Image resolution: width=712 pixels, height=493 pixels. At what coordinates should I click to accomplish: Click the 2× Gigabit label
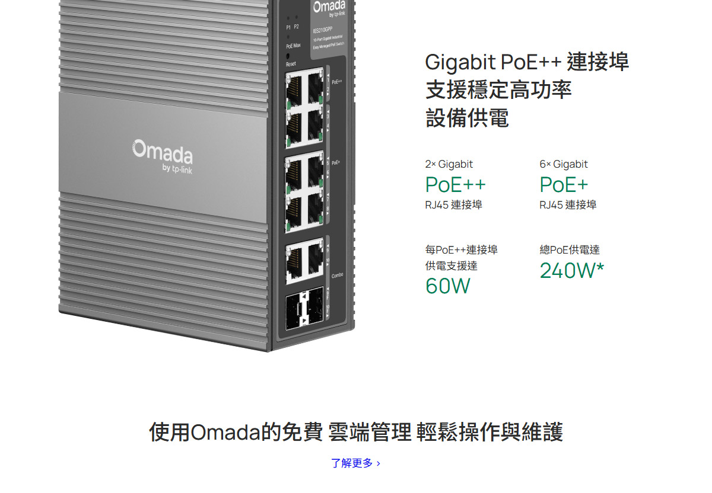point(449,164)
